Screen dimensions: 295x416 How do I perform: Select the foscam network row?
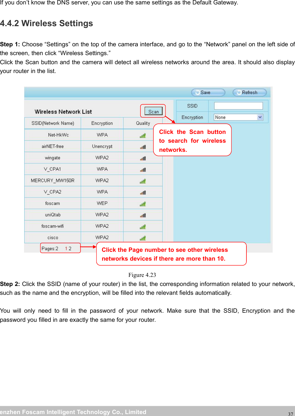tap(93, 203)
